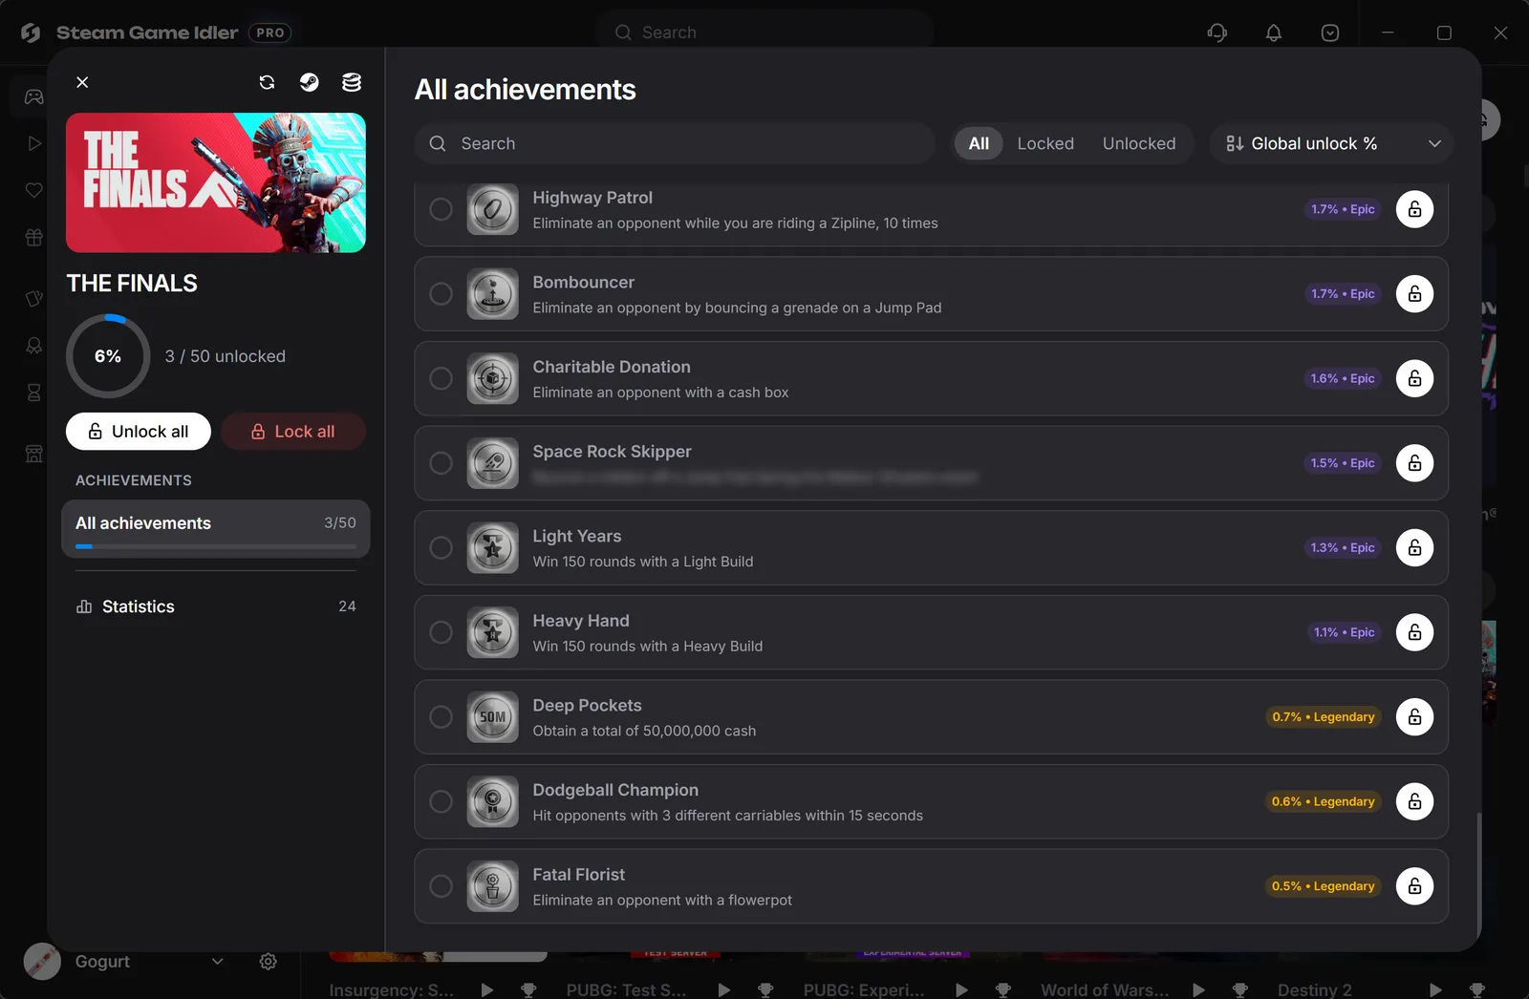Click the refresh achievements icon
This screenshot has height=999, width=1529.
pyautogui.click(x=267, y=82)
